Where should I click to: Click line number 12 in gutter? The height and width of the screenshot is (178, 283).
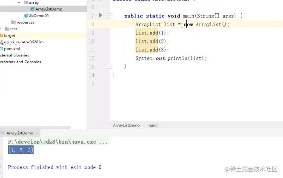[91, 58]
